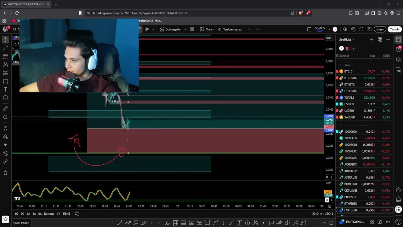Image resolution: width=403 pixels, height=227 pixels.
Task: Create an Alarm alert
Action: coord(207,29)
